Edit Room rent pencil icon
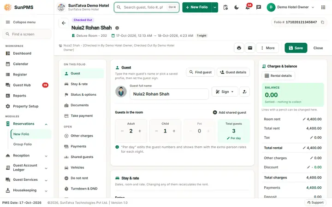The image size is (332, 207). point(304,119)
